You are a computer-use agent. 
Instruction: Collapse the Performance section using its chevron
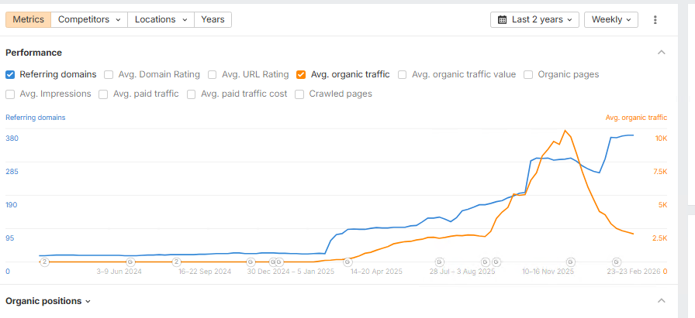662,53
